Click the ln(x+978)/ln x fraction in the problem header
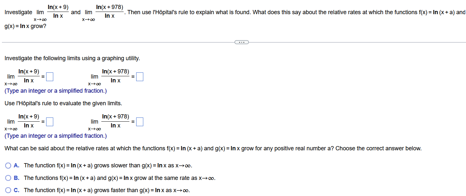This screenshot has height=196, width=466. (109, 11)
